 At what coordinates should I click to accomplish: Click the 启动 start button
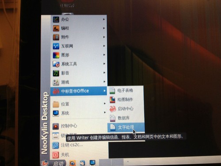point(53,163)
